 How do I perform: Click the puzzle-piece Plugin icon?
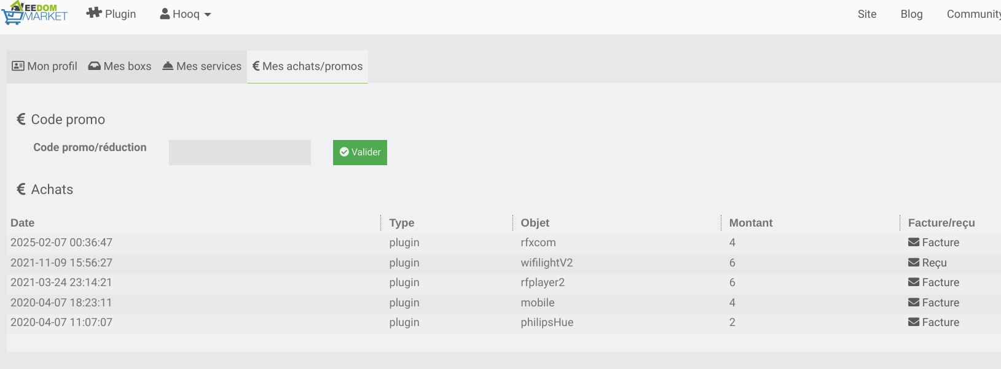tap(94, 13)
